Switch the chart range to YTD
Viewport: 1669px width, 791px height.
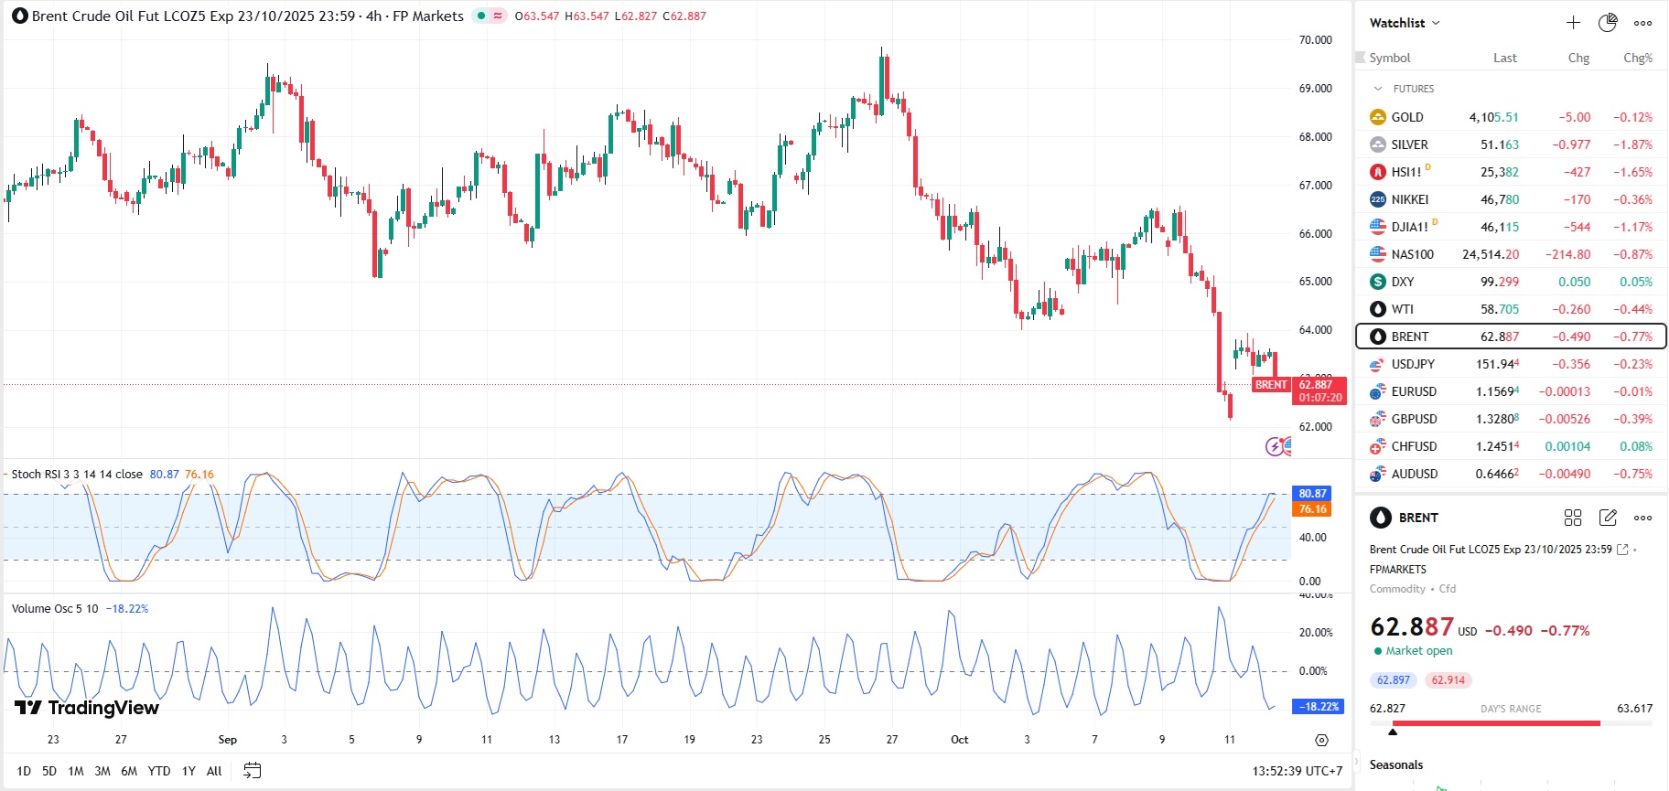click(x=159, y=771)
